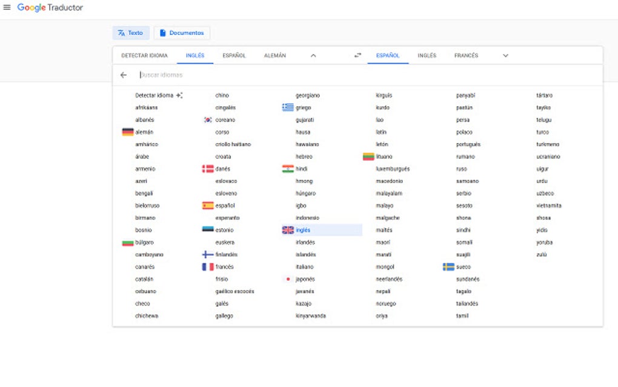Viewport: 618px width, 387px height.
Task: Choose catalán from the language list
Action: (x=144, y=279)
